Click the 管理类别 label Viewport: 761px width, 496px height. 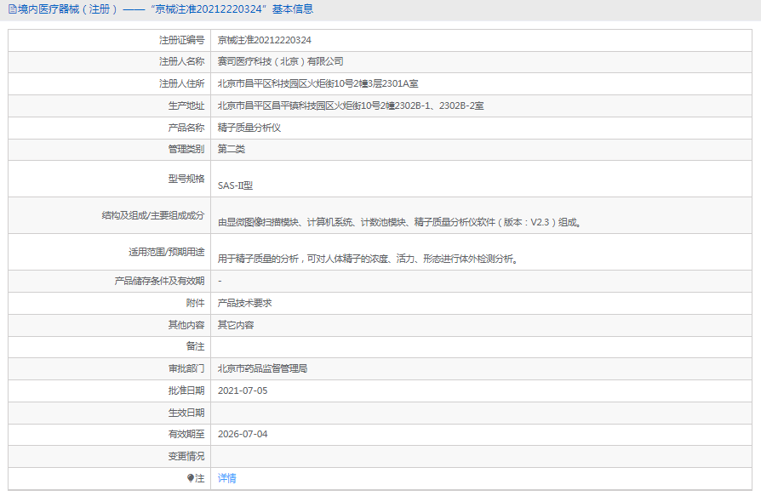click(186, 149)
